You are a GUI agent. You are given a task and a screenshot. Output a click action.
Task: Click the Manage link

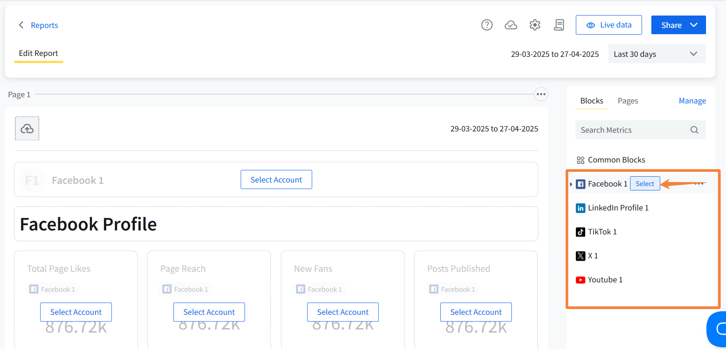(x=692, y=101)
